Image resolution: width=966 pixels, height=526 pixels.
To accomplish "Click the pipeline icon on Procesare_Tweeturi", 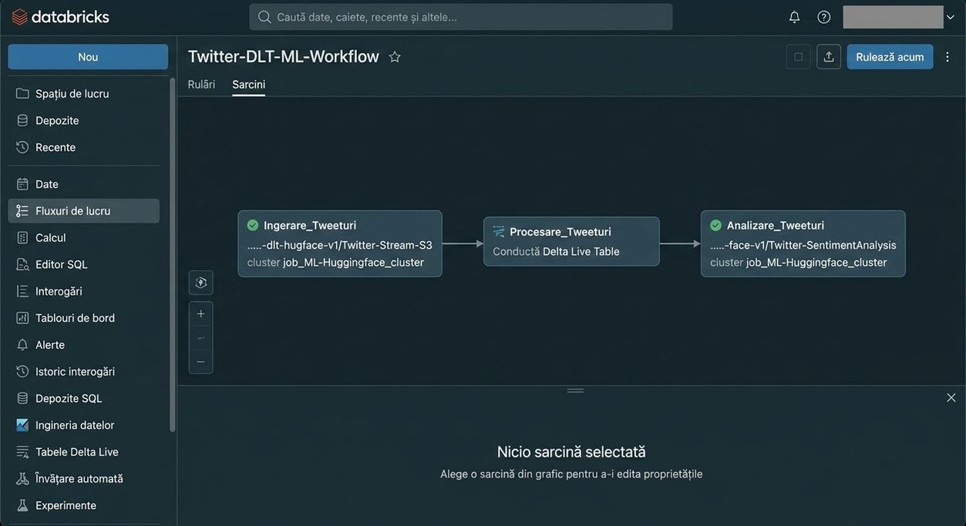I will pyautogui.click(x=499, y=231).
